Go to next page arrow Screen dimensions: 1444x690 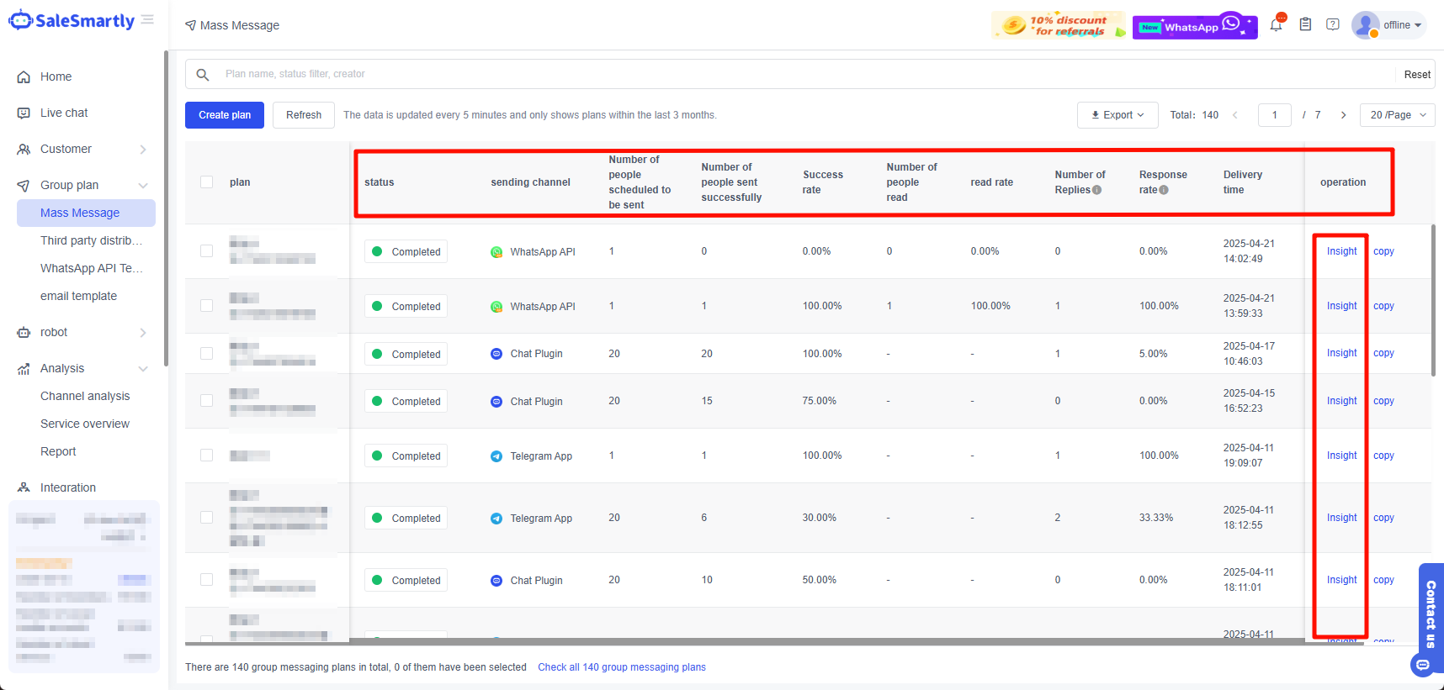point(1343,115)
